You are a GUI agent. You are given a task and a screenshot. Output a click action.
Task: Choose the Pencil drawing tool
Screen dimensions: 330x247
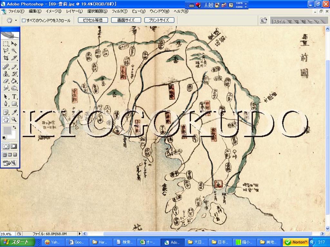14,67
